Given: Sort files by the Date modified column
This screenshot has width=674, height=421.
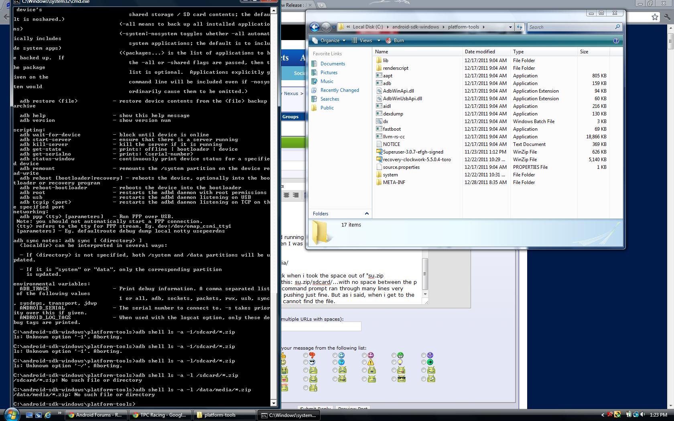Looking at the screenshot, I should pyautogui.click(x=480, y=52).
